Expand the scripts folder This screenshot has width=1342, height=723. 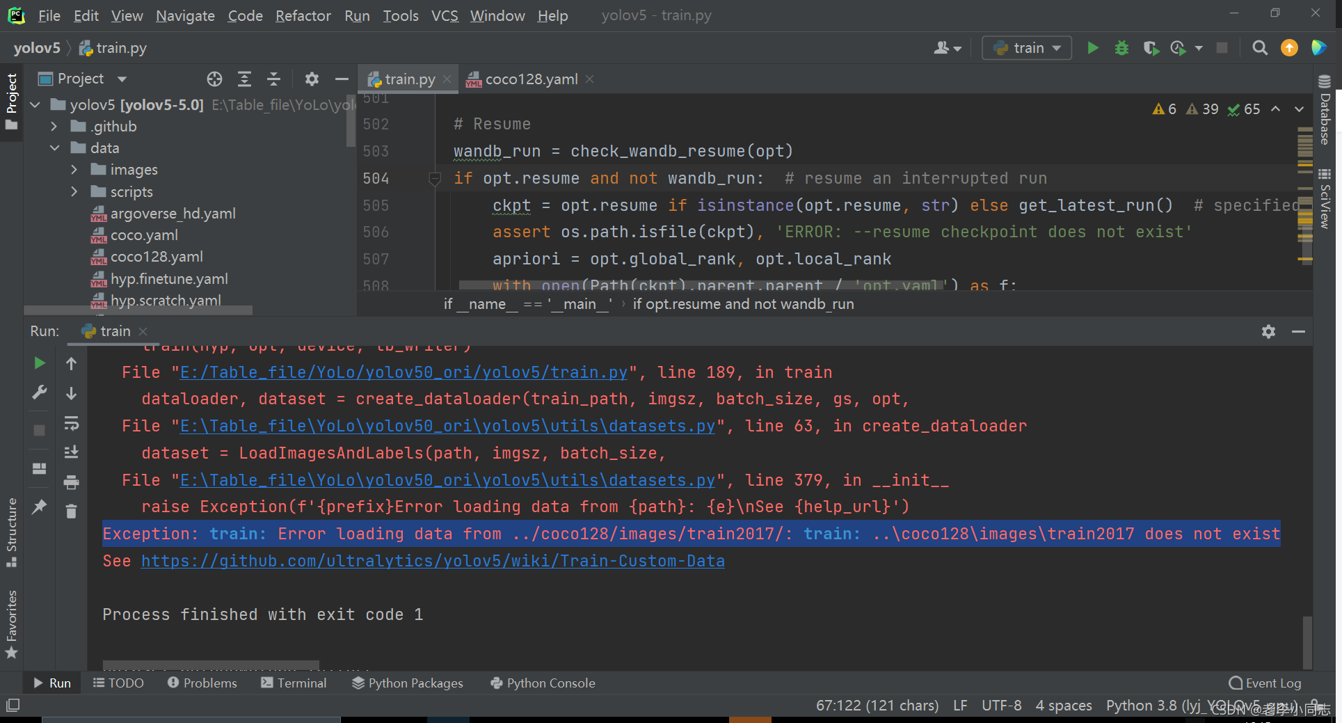coord(74,191)
